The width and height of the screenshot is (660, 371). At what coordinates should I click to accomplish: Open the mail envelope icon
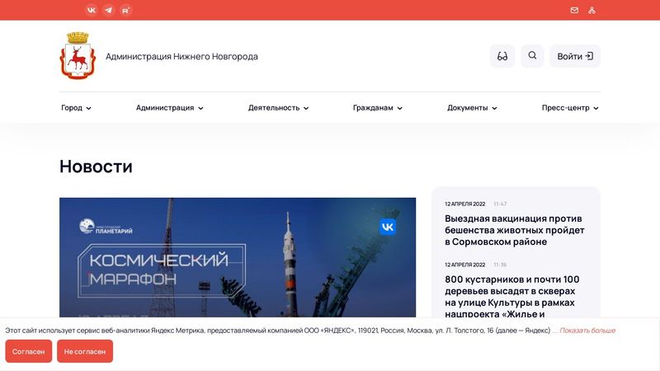(574, 10)
